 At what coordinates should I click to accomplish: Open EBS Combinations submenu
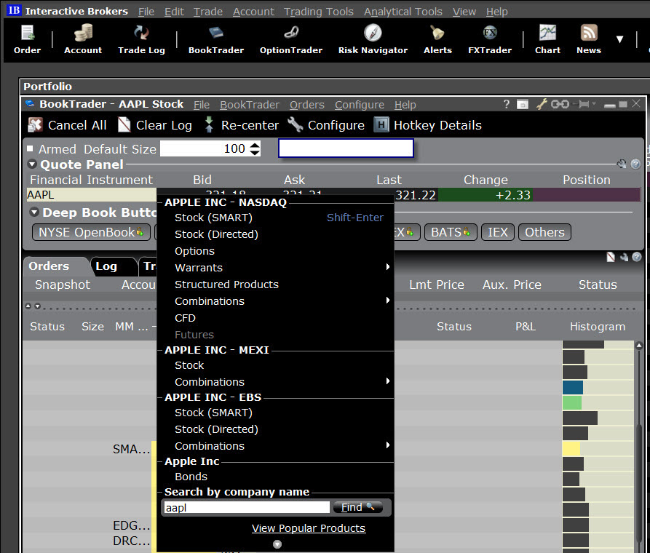coord(275,446)
